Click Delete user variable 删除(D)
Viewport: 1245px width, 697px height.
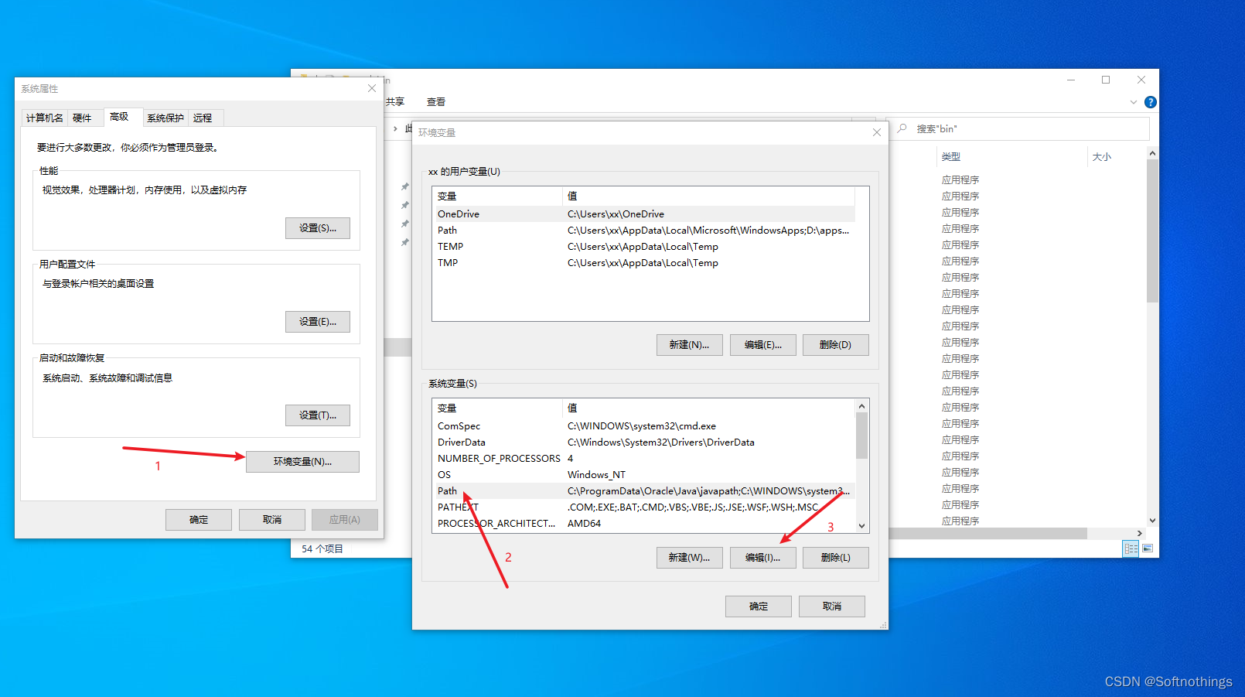click(x=836, y=345)
